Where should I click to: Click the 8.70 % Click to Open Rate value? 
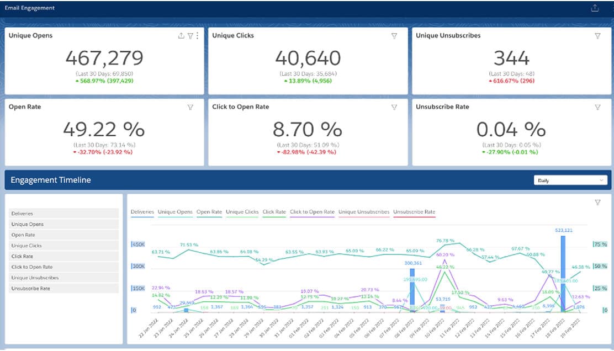pos(308,129)
